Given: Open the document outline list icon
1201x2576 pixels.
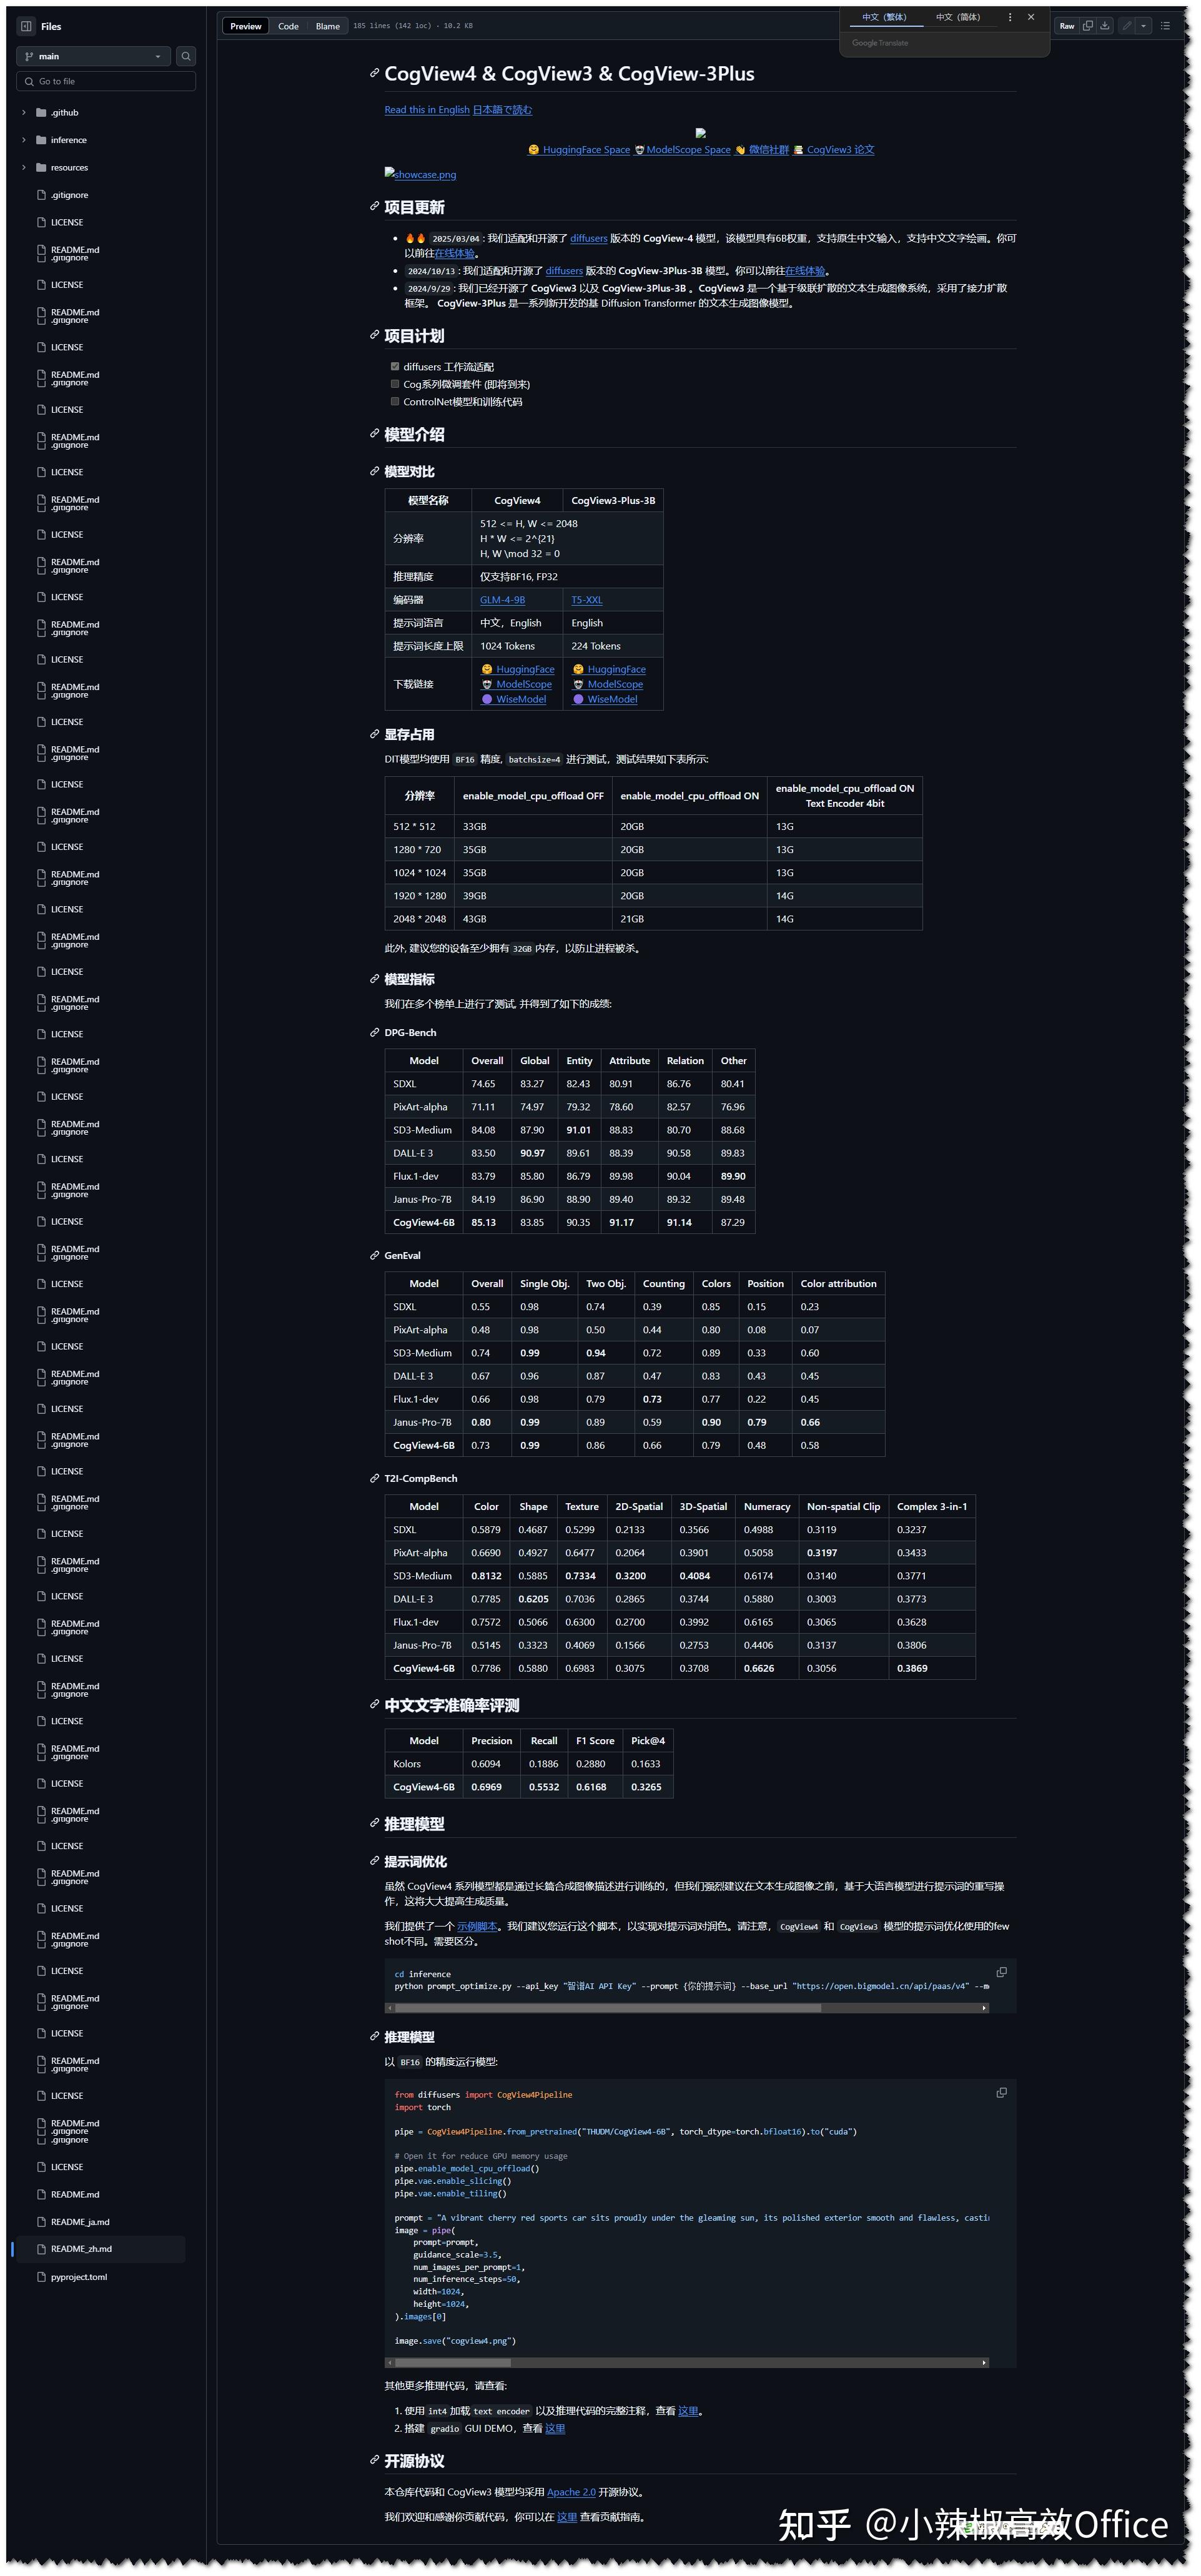Looking at the screenshot, I should click(x=1165, y=26).
